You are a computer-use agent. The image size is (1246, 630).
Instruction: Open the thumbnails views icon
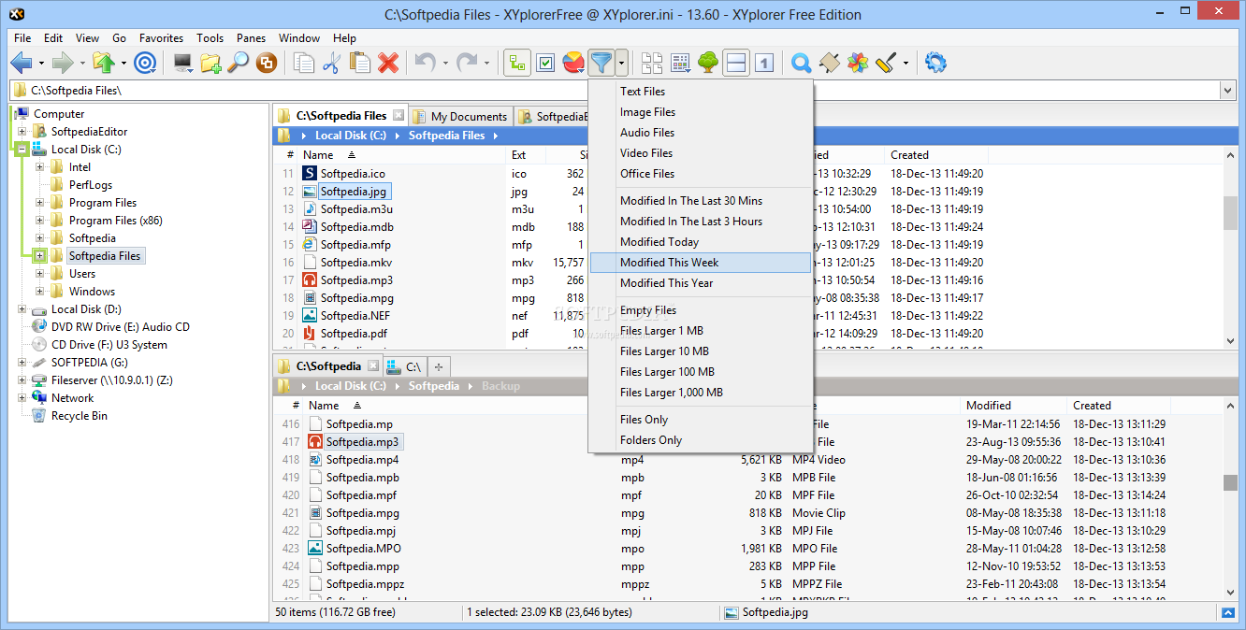(652, 63)
